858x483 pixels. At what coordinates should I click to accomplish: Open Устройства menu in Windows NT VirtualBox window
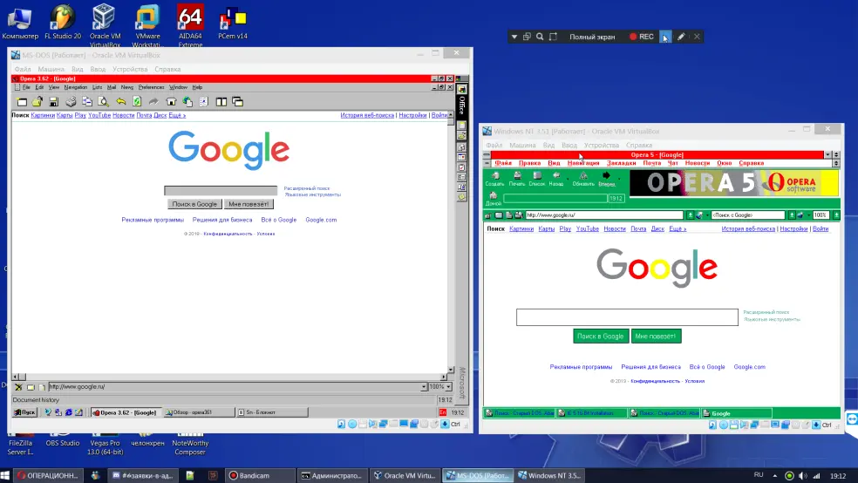click(602, 146)
